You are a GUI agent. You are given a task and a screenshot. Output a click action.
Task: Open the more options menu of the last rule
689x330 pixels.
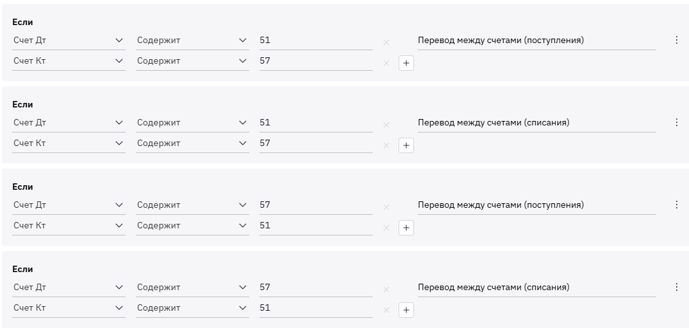[676, 287]
